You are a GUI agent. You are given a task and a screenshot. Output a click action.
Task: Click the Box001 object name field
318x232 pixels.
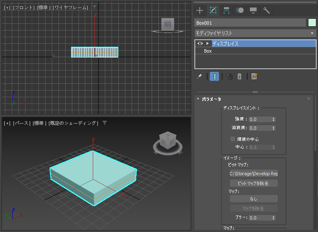(250, 23)
